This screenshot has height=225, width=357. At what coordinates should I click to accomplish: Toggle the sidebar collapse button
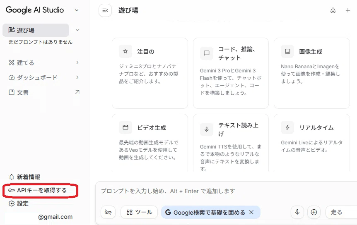point(105,10)
